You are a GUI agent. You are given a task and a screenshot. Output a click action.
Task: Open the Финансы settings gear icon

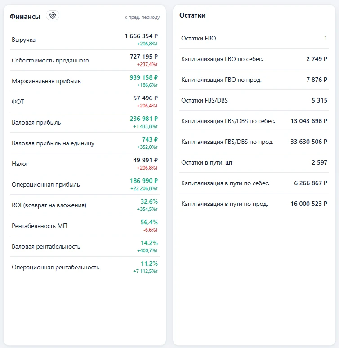coord(53,15)
